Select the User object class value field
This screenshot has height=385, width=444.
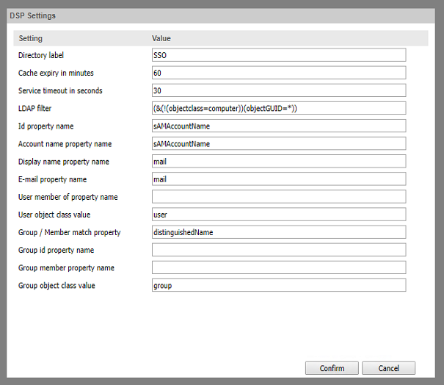tap(278, 215)
